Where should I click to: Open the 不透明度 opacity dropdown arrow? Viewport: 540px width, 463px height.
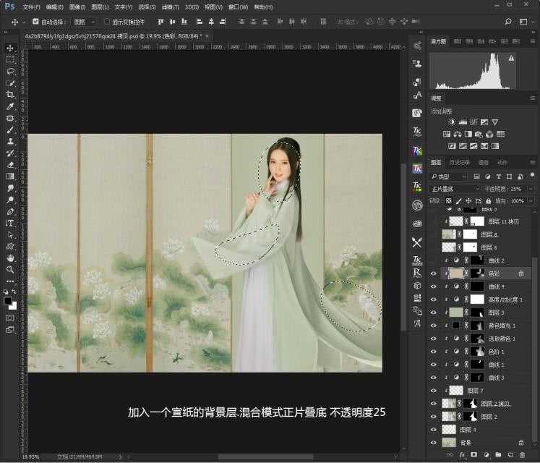pos(531,188)
